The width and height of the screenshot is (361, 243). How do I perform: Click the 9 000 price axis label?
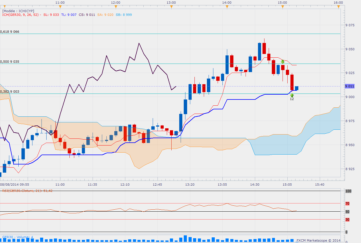(350, 97)
